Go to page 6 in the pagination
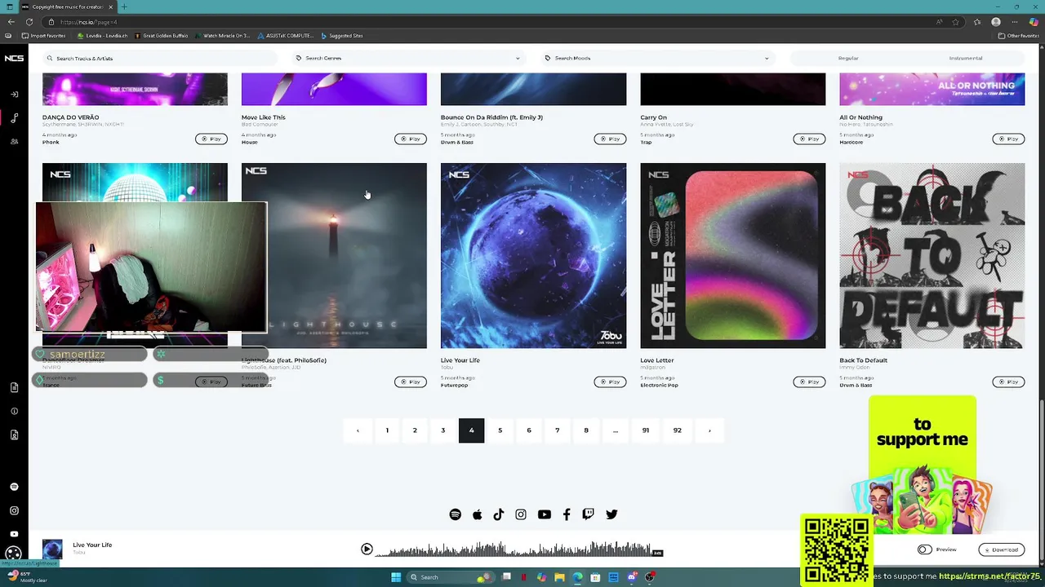1045x587 pixels. 529,430
